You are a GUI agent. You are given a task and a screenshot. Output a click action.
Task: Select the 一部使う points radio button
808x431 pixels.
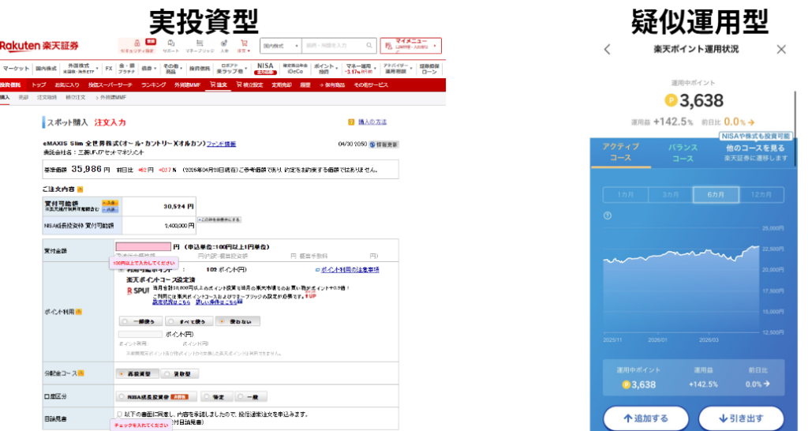pyautogui.click(x=140, y=321)
